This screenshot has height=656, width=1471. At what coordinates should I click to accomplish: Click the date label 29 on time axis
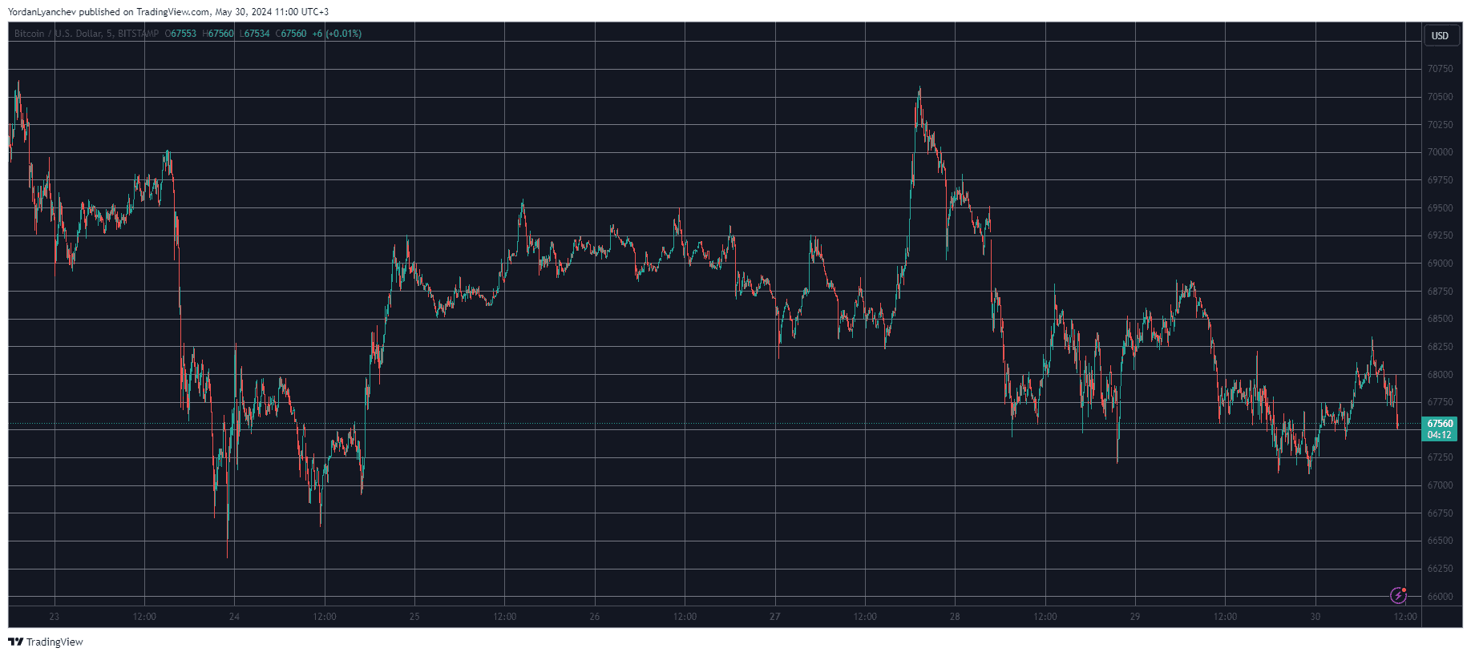tap(1135, 617)
